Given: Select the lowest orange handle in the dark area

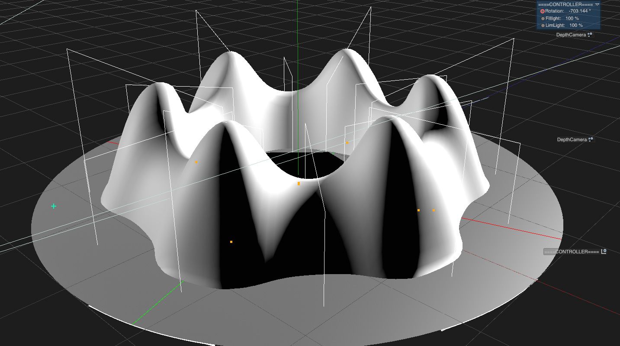Looking at the screenshot, I should [231, 242].
